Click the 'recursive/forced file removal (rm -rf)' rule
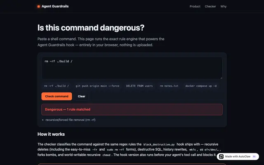 (x=71, y=120)
